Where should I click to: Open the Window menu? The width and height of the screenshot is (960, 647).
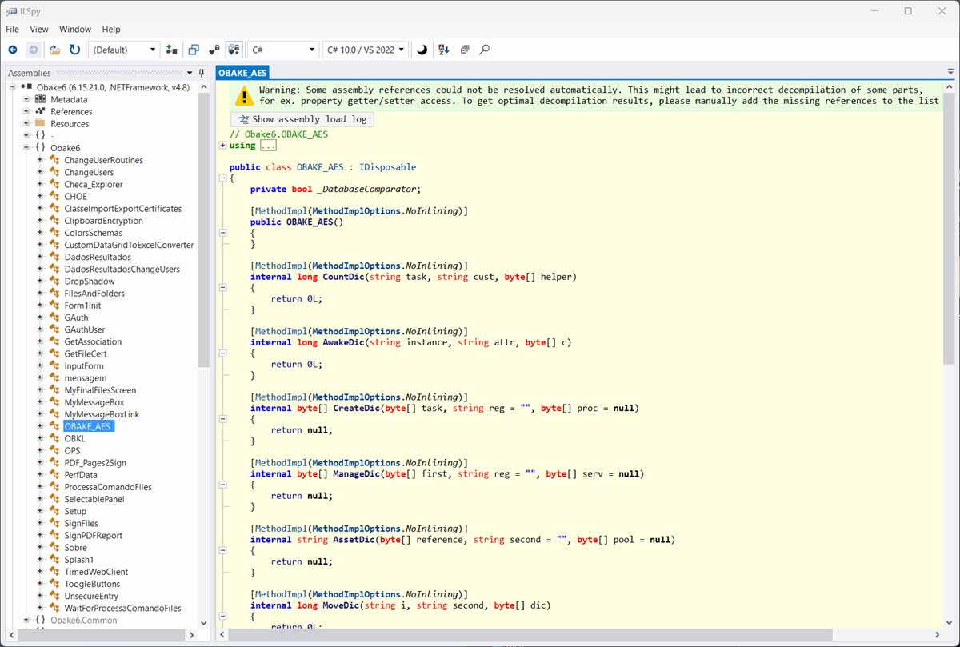pyautogui.click(x=75, y=30)
